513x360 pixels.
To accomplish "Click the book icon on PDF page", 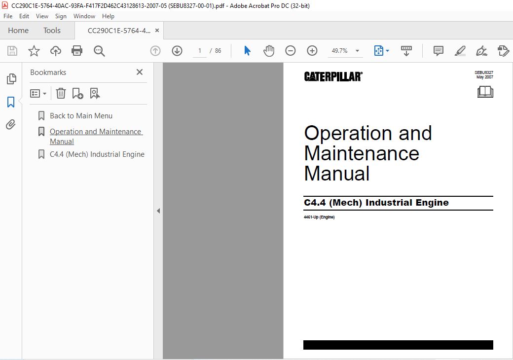I will pyautogui.click(x=485, y=92).
